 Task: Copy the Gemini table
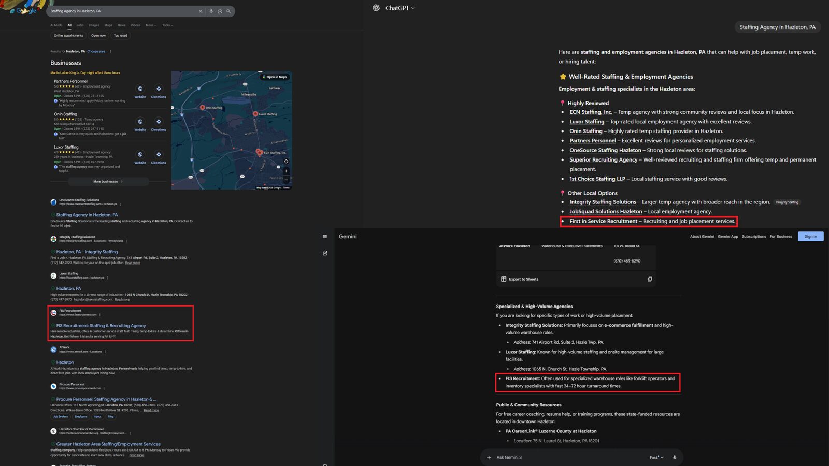(650, 279)
